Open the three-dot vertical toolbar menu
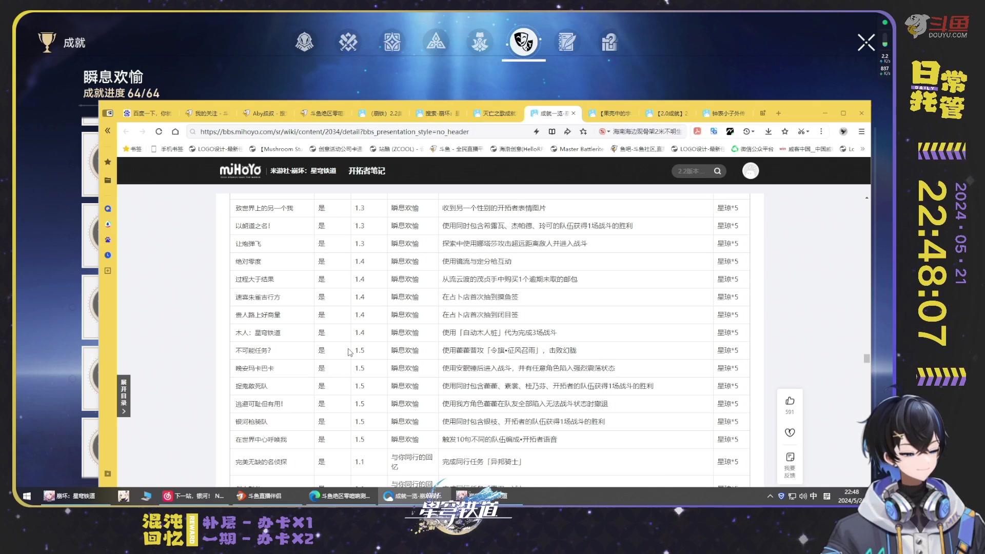The height and width of the screenshot is (554, 985). click(821, 132)
